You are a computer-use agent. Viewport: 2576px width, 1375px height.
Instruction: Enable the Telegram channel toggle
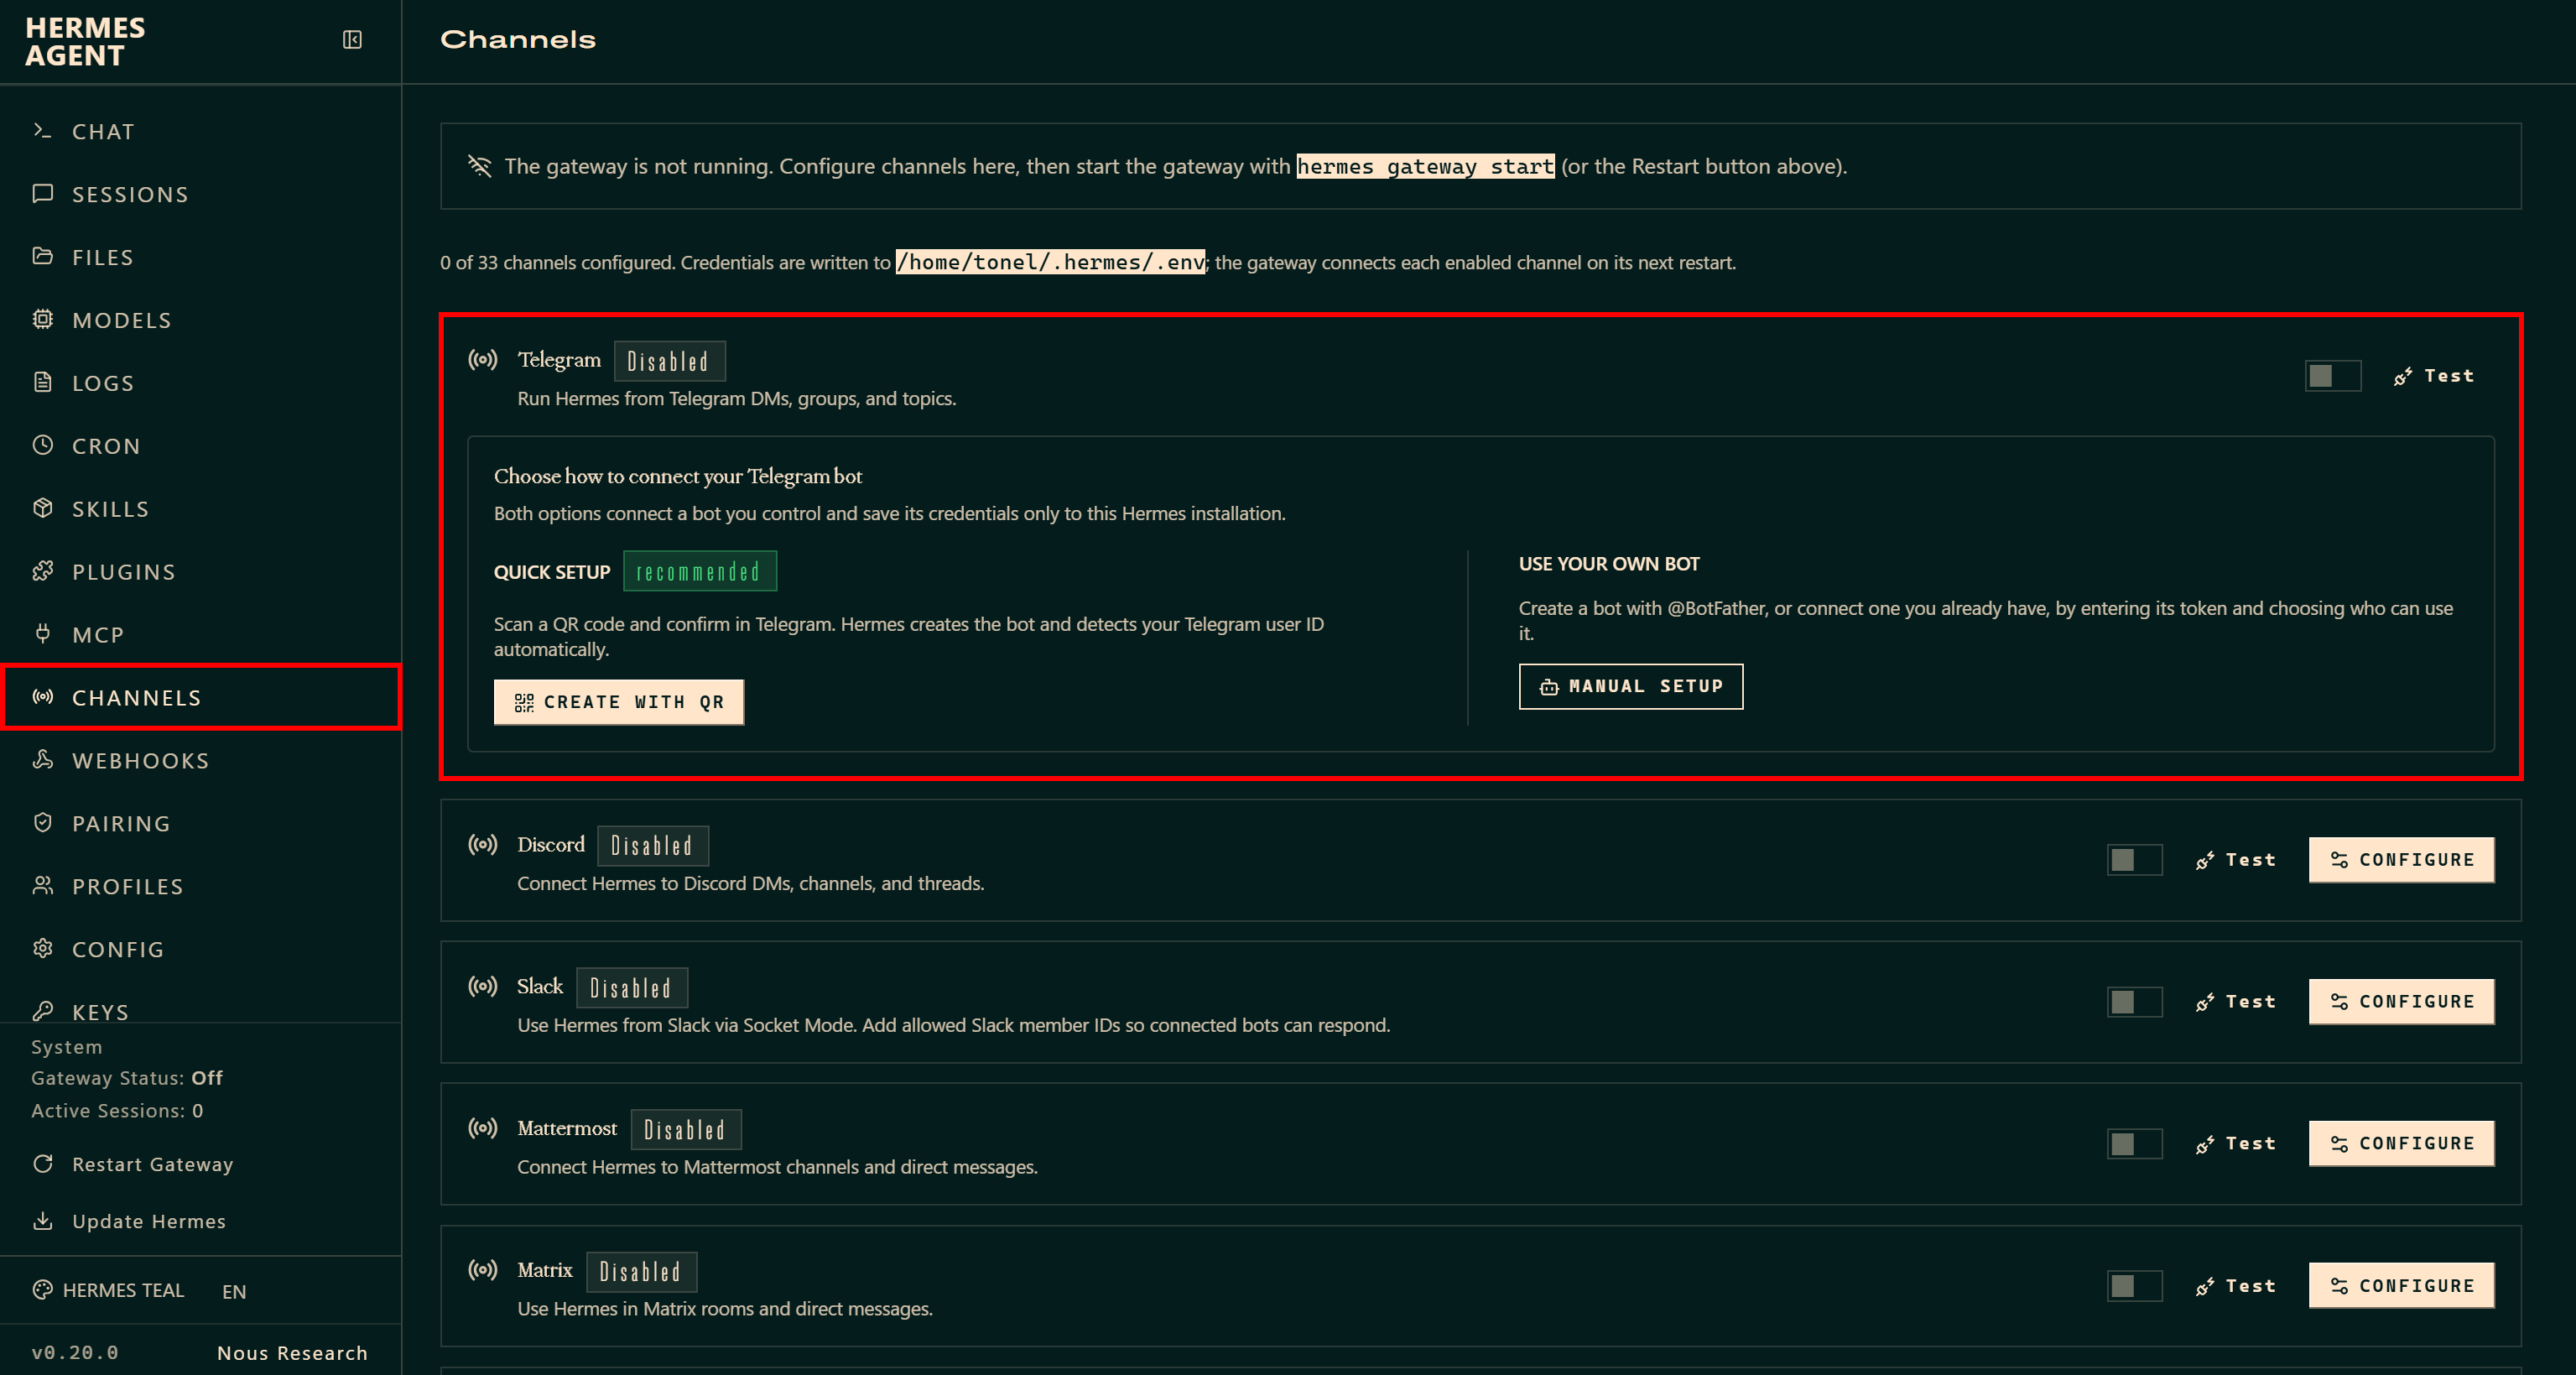pos(2333,376)
